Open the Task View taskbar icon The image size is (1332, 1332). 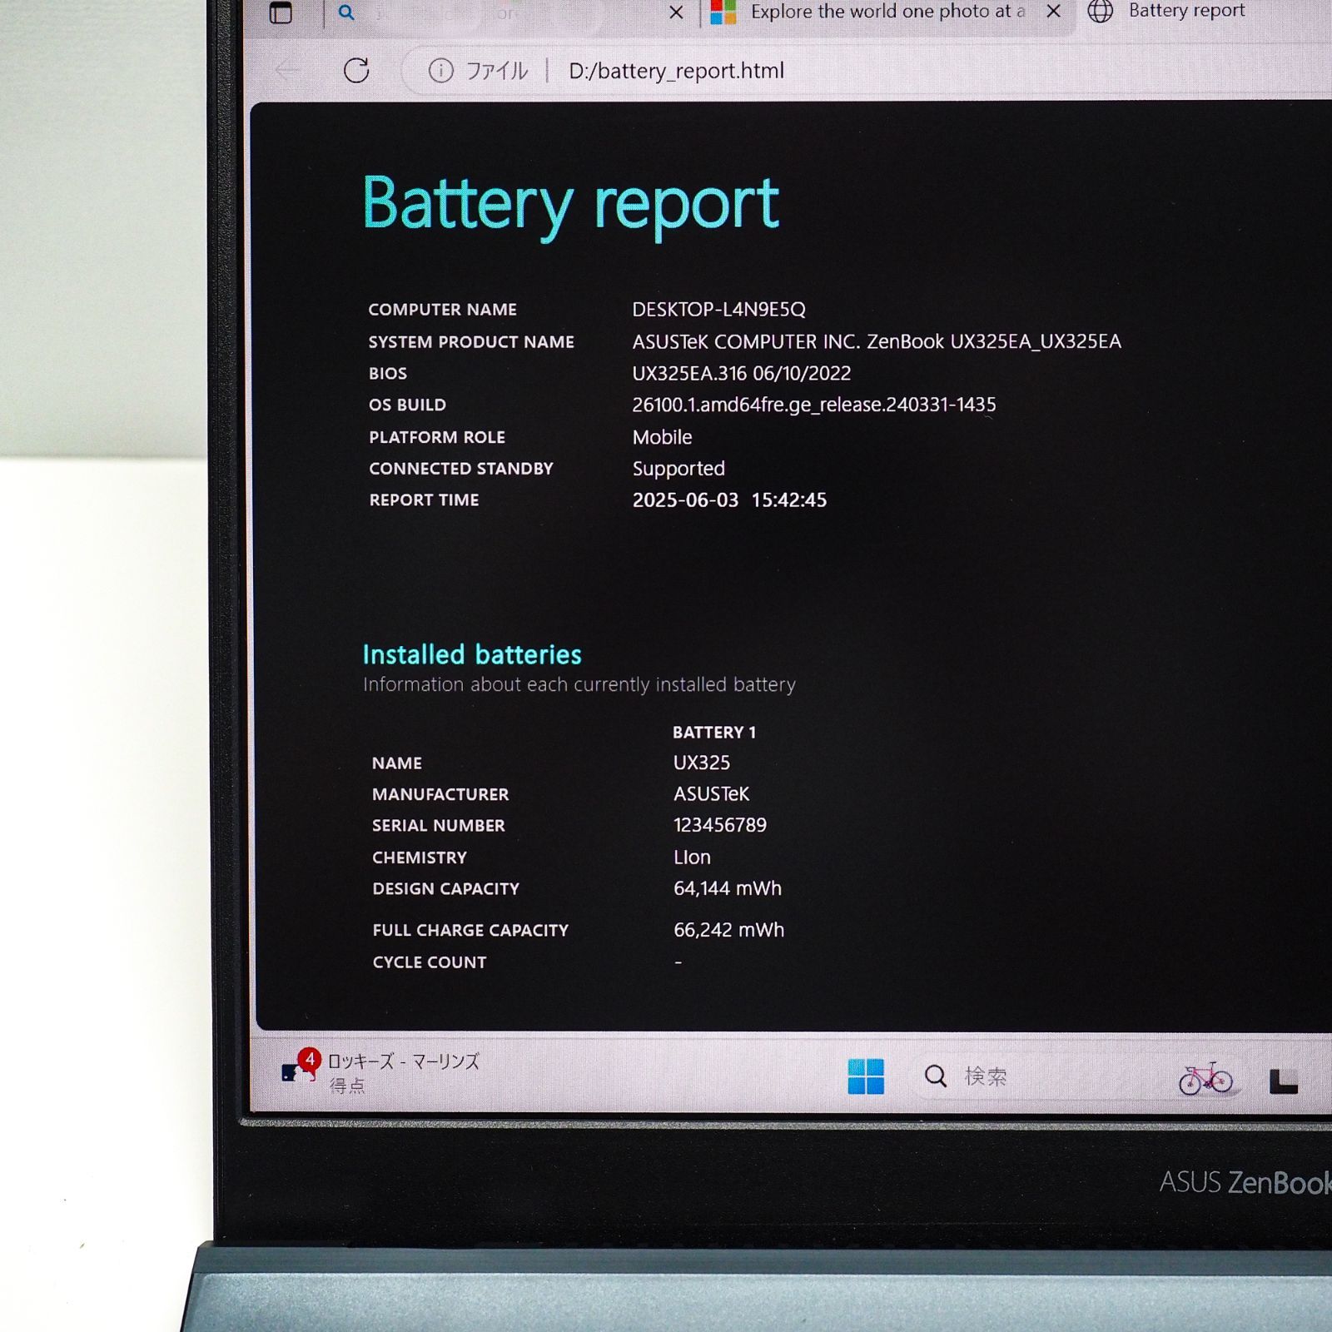[1283, 1081]
